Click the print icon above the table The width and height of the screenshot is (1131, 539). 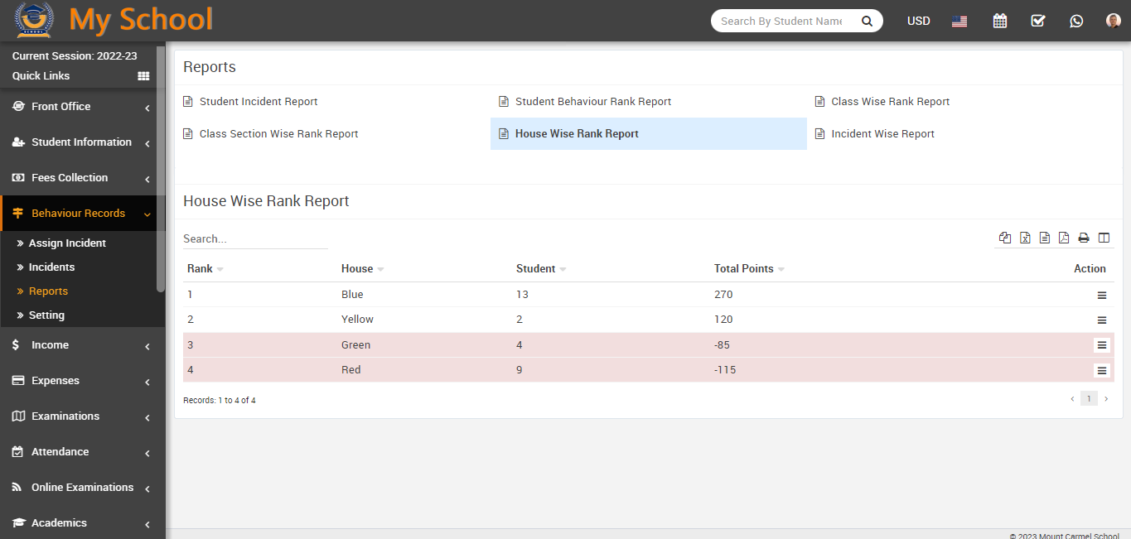coord(1084,238)
